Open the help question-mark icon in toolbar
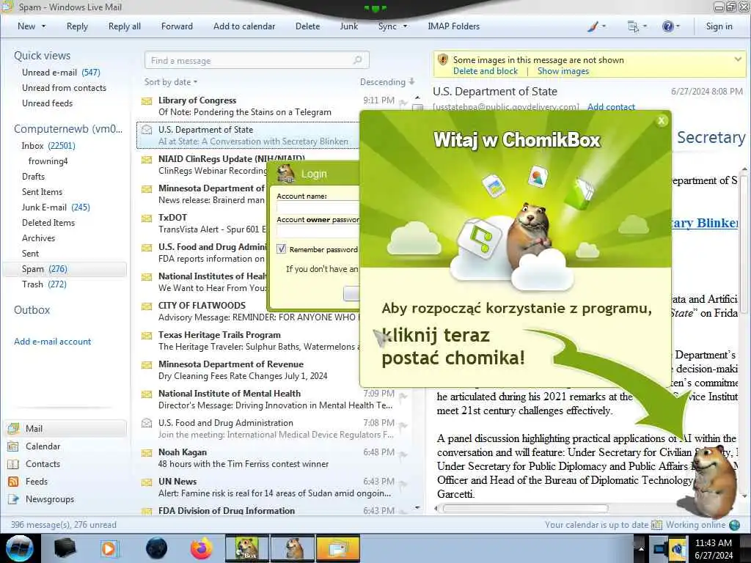This screenshot has height=563, width=751. coord(667,26)
